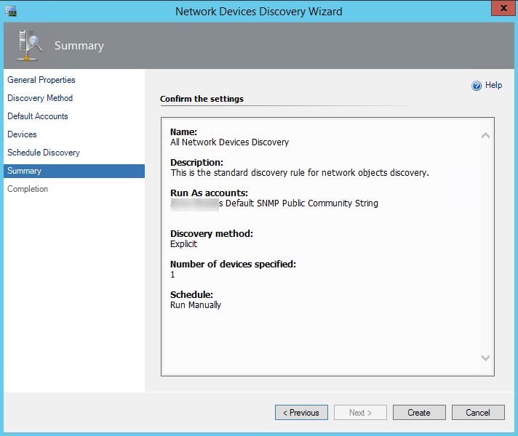Navigate to Schedule Discovery page

coord(44,153)
